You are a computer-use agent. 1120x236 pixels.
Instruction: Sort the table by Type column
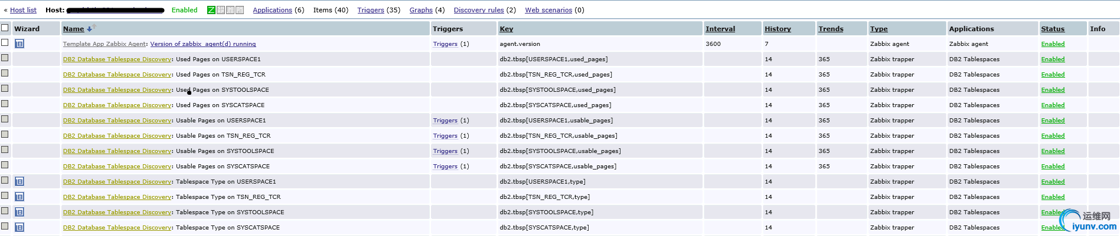879,29
